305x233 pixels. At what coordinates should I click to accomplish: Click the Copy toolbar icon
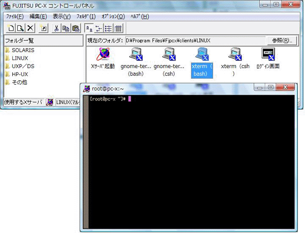(66, 28)
